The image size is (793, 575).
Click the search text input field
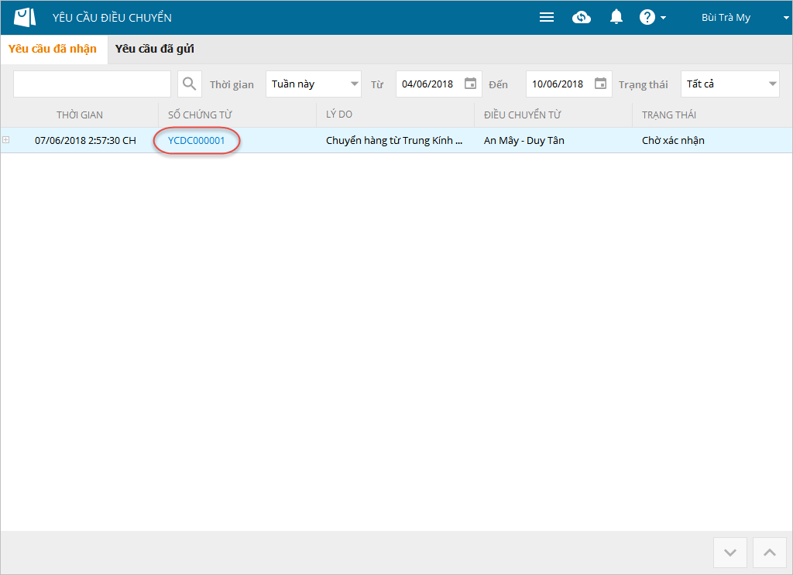click(x=91, y=84)
